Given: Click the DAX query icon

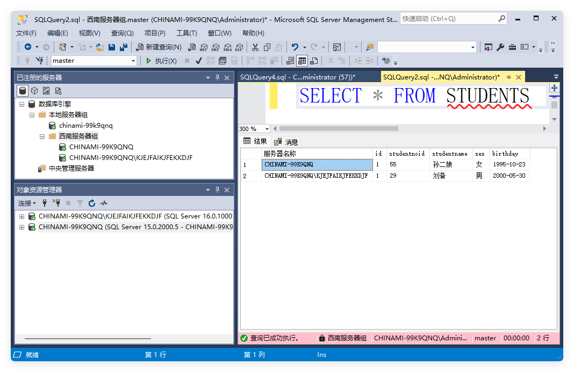Looking at the screenshot, I should (x=239, y=47).
